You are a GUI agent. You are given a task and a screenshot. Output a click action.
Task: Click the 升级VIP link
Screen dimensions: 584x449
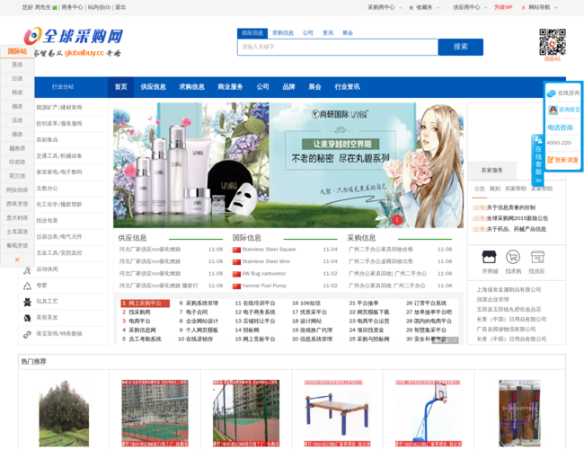tap(503, 7)
